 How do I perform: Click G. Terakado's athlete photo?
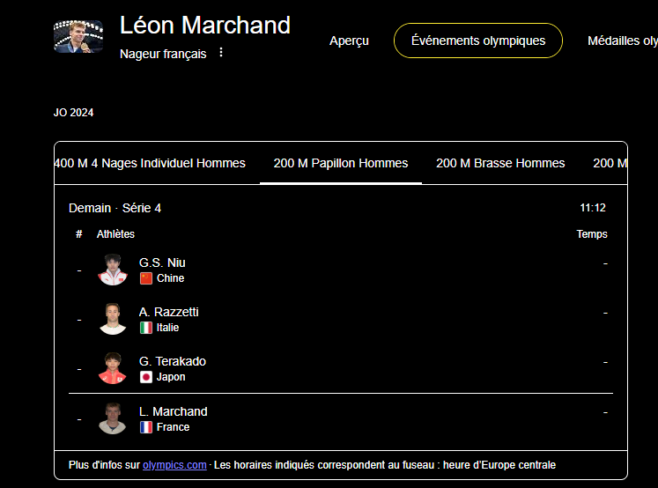tap(113, 368)
